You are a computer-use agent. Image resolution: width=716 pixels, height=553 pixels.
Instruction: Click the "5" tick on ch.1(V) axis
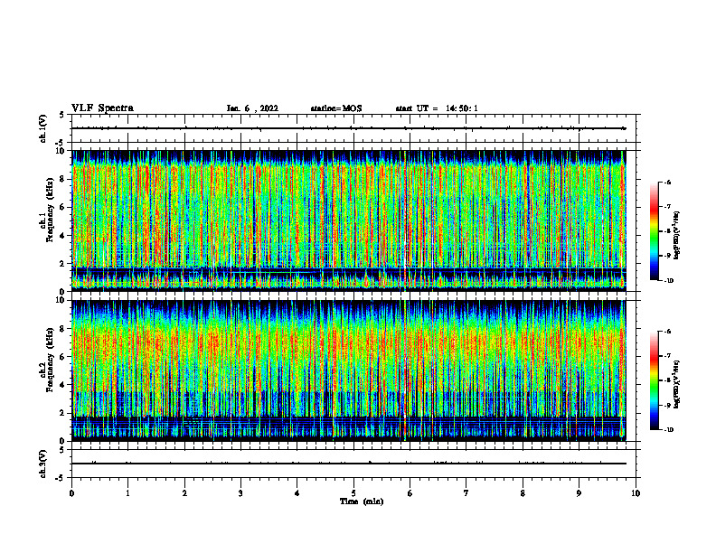point(62,116)
